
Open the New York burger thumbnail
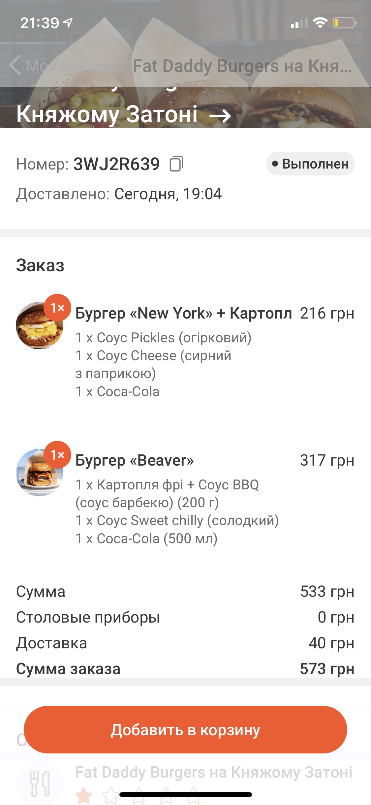(x=40, y=325)
